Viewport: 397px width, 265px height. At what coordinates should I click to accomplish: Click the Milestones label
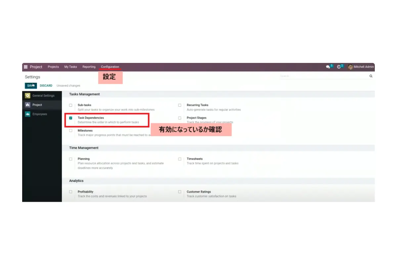pyautogui.click(x=85, y=131)
